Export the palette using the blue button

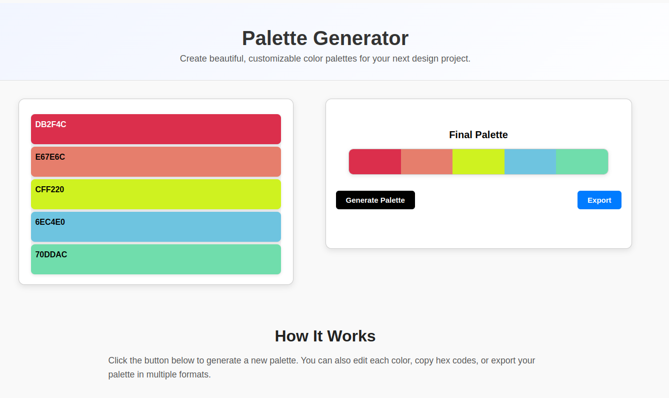click(599, 200)
